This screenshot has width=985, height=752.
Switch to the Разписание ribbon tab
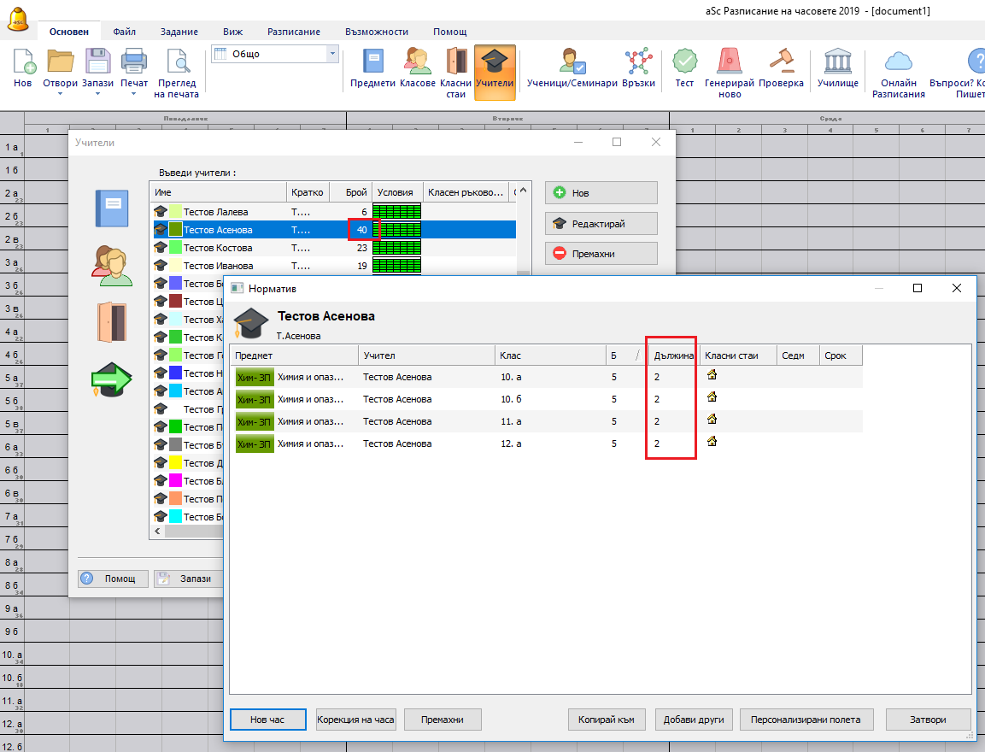[x=293, y=32]
